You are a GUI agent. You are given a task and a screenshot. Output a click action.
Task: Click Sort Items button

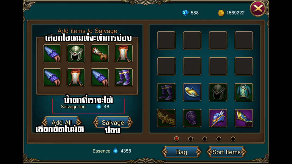click(x=226, y=152)
